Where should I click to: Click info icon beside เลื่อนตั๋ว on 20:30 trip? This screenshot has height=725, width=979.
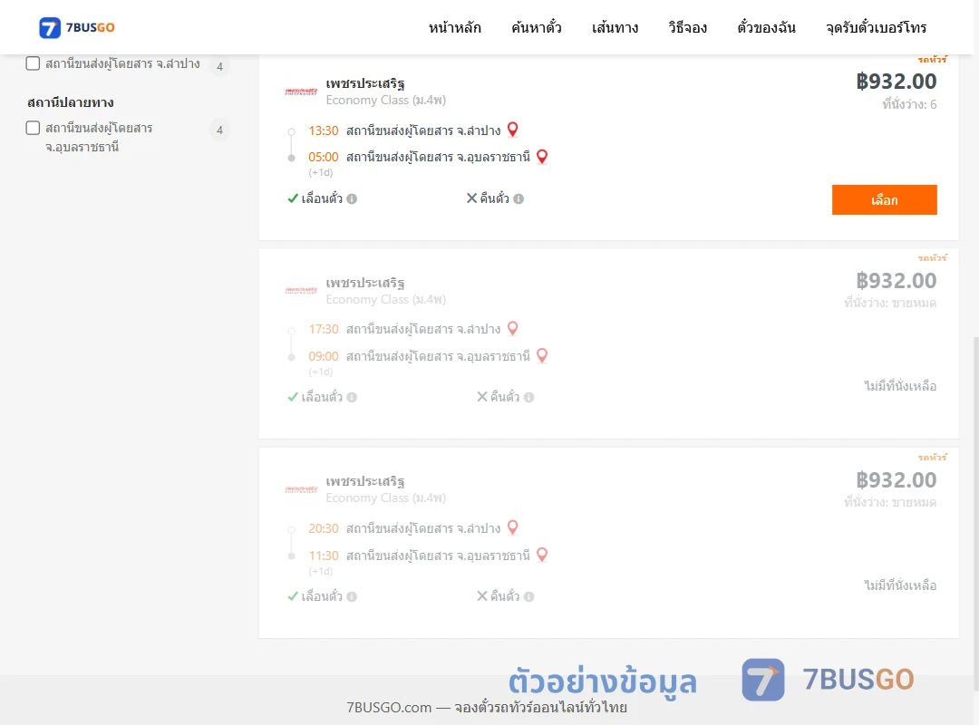352,597
